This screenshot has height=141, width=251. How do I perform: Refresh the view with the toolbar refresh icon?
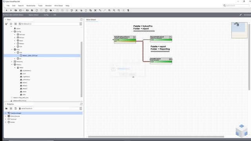[36, 10]
